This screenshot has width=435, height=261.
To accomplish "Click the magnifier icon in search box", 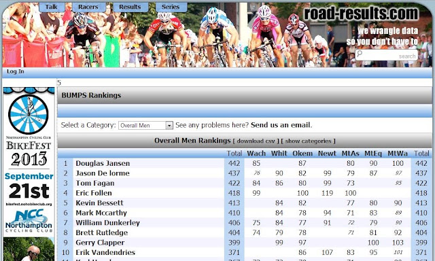I will click(360, 53).
